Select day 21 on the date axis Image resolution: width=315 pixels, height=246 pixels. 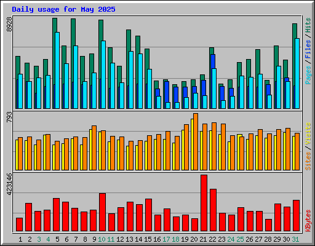tap(203, 239)
